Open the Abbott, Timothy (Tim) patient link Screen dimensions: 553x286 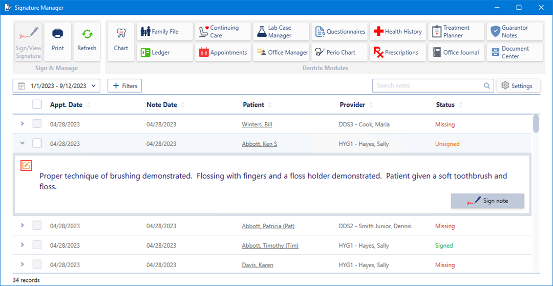click(x=270, y=246)
